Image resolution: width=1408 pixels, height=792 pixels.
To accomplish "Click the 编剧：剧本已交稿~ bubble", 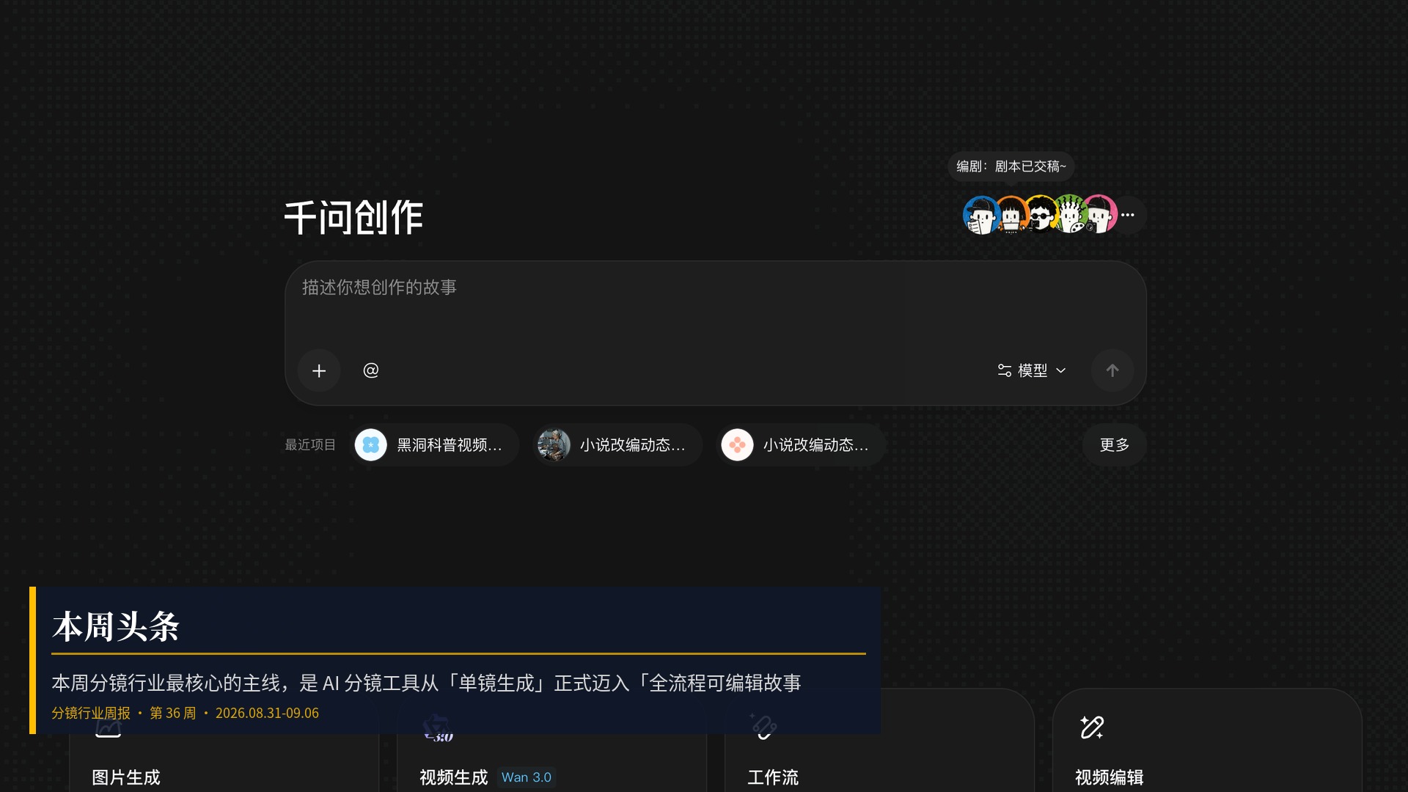I will point(1011,166).
